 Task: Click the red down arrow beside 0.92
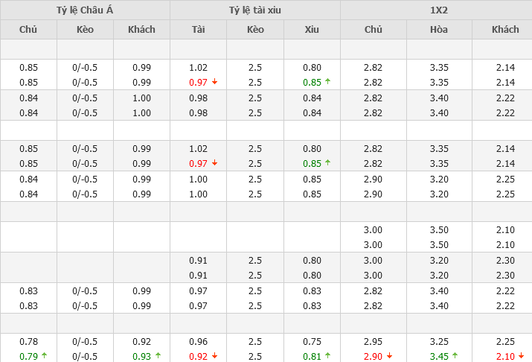click(x=214, y=356)
